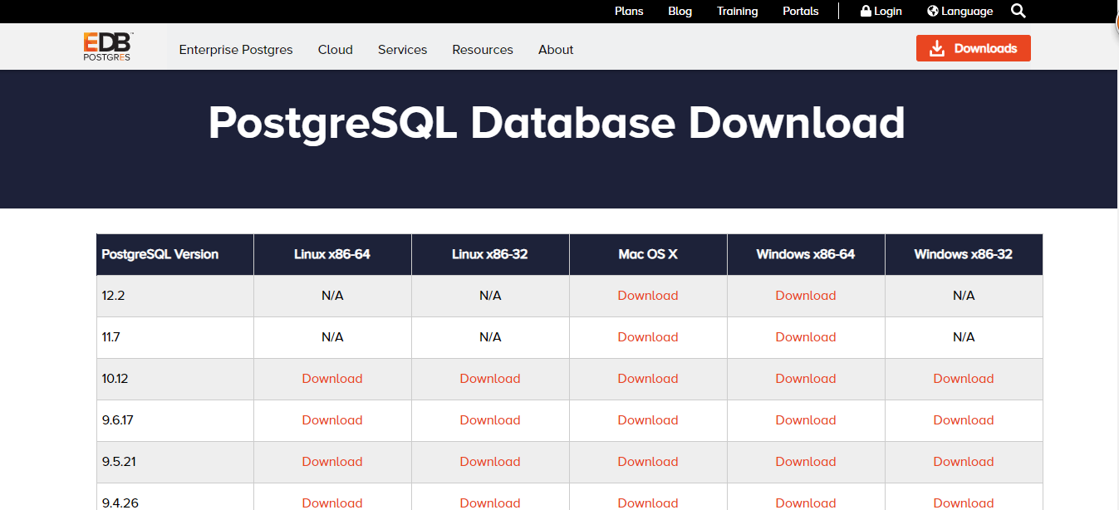This screenshot has height=510, width=1119.
Task: Download version 9.6.17 for Linux x86-32
Action: coord(490,420)
